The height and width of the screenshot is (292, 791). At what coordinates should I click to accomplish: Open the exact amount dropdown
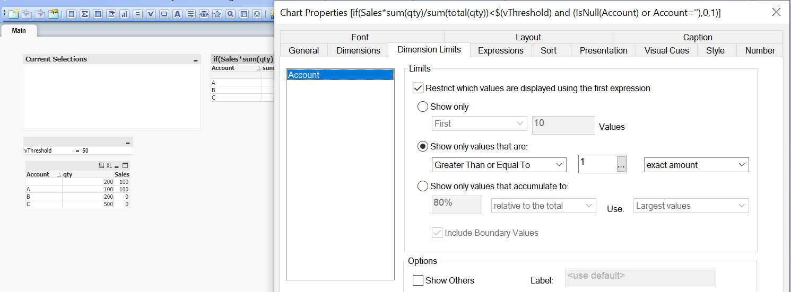696,165
